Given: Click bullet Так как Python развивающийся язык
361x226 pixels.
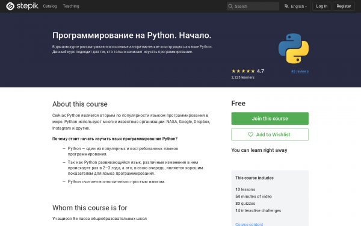Looking at the screenshot, I should pyautogui.click(x=135, y=168).
